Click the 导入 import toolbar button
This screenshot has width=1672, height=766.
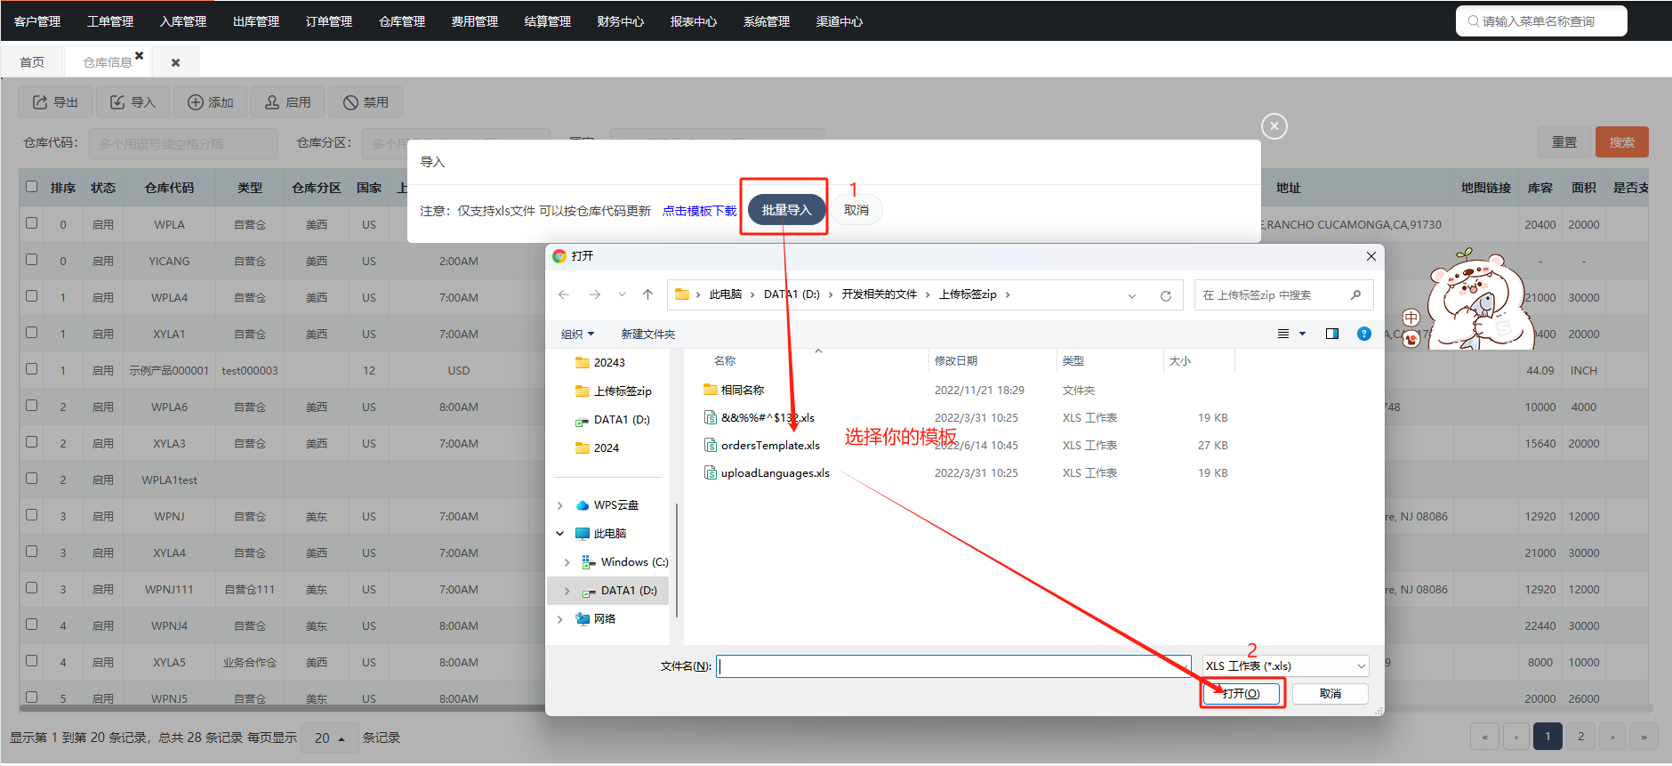[133, 102]
